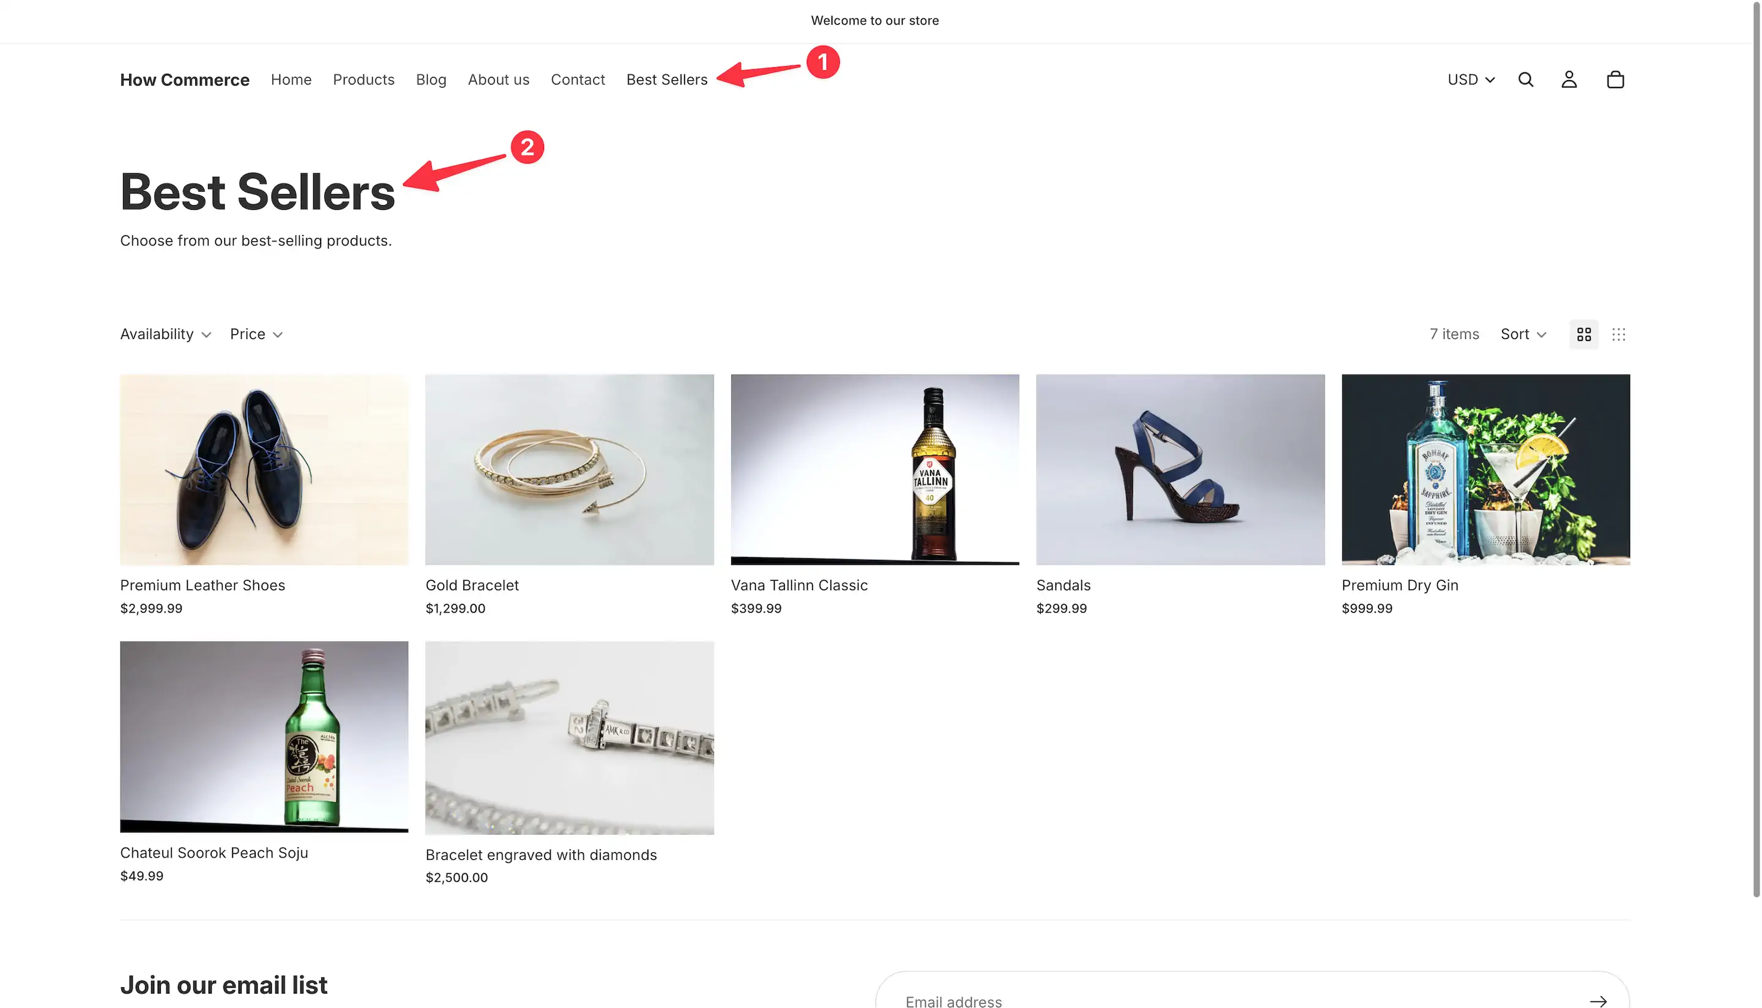
Task: Switch to compact small grid view
Action: (1618, 334)
